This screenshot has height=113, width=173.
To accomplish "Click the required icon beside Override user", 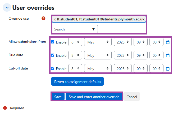I will pos(43,18).
